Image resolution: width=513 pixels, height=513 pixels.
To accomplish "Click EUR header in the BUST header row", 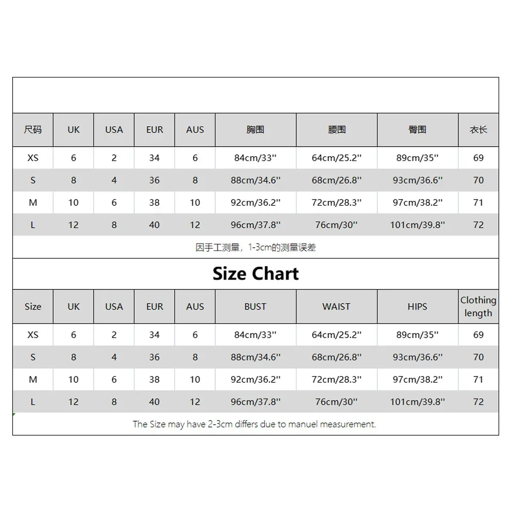I will point(154,307).
